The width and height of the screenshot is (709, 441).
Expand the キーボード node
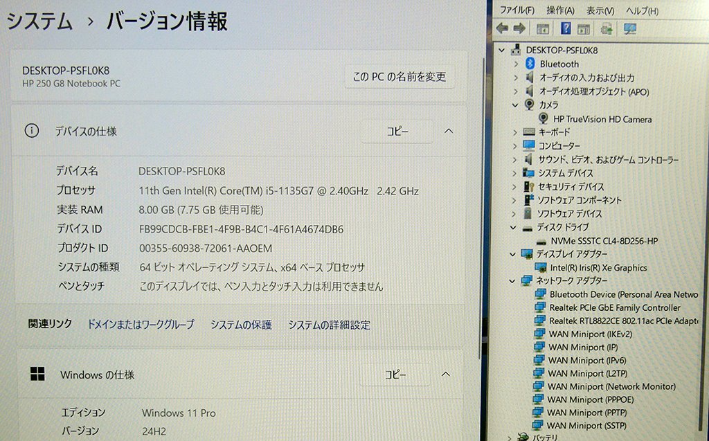point(515,132)
